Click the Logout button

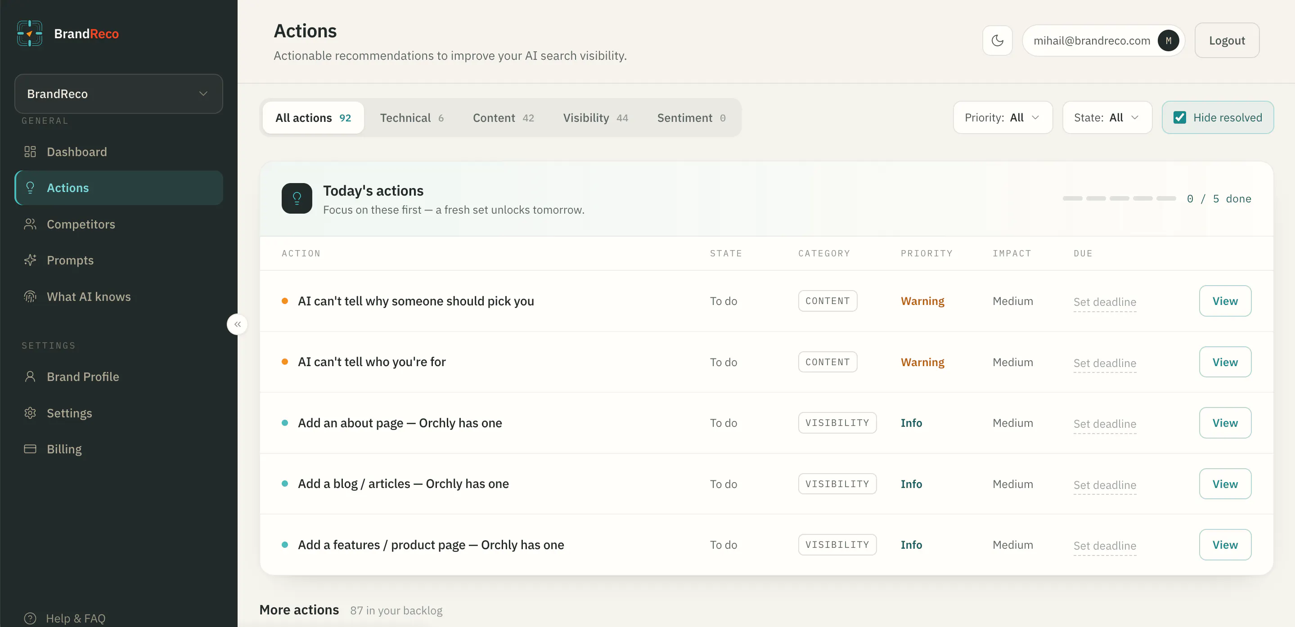click(1227, 40)
